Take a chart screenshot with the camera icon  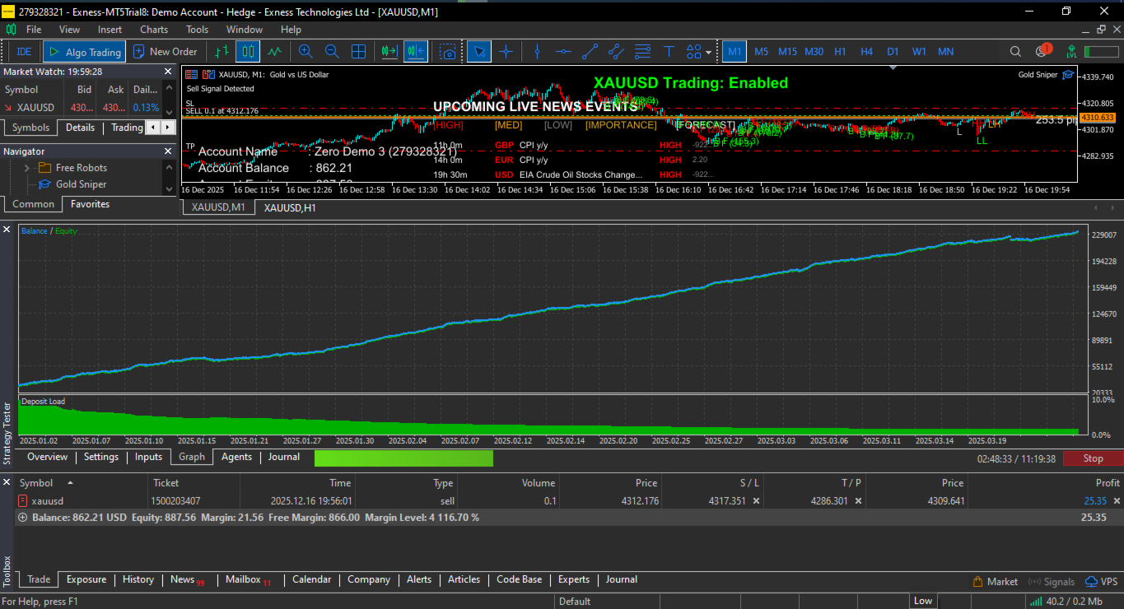point(448,52)
